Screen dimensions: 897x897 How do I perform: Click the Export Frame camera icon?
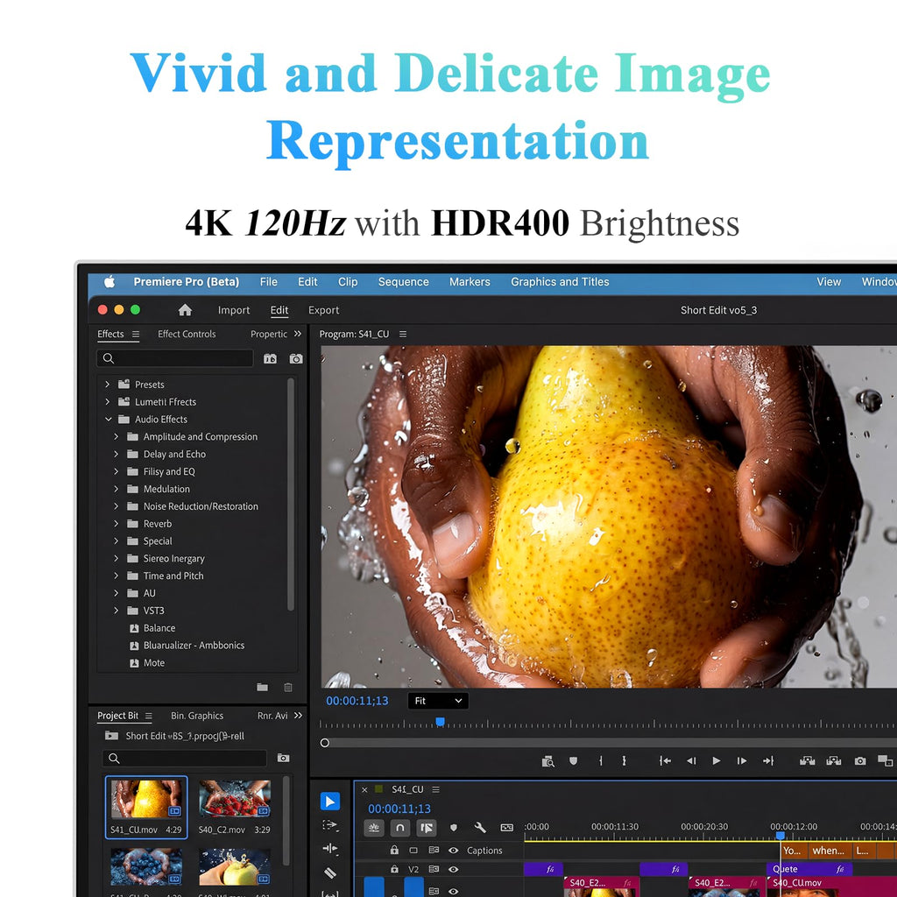(860, 761)
